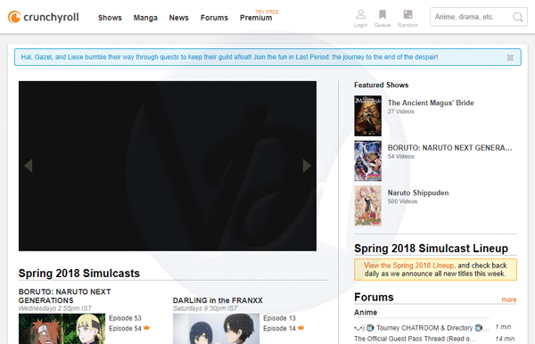Click the Forums more link

509,299
